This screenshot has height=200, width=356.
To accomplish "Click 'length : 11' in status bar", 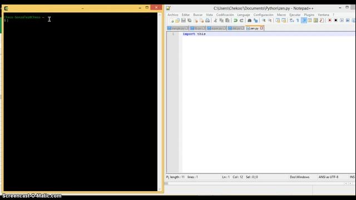I will pyautogui.click(x=177, y=177).
